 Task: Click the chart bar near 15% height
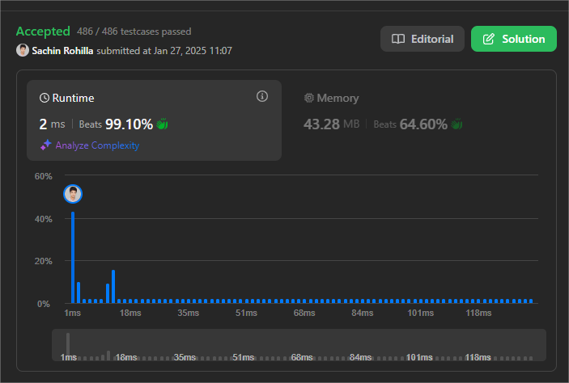click(x=113, y=286)
